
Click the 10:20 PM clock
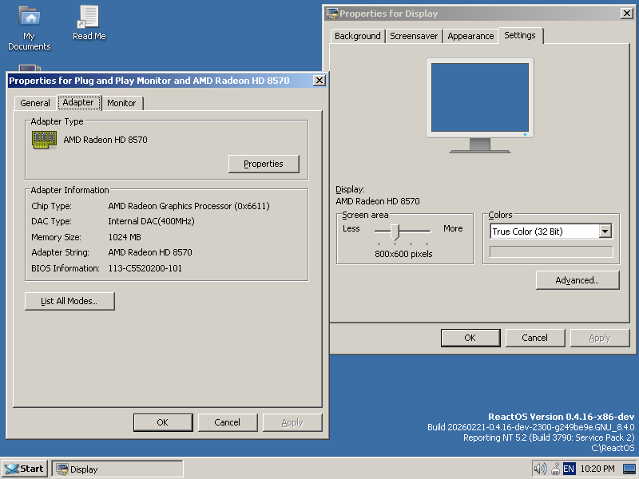pos(597,469)
